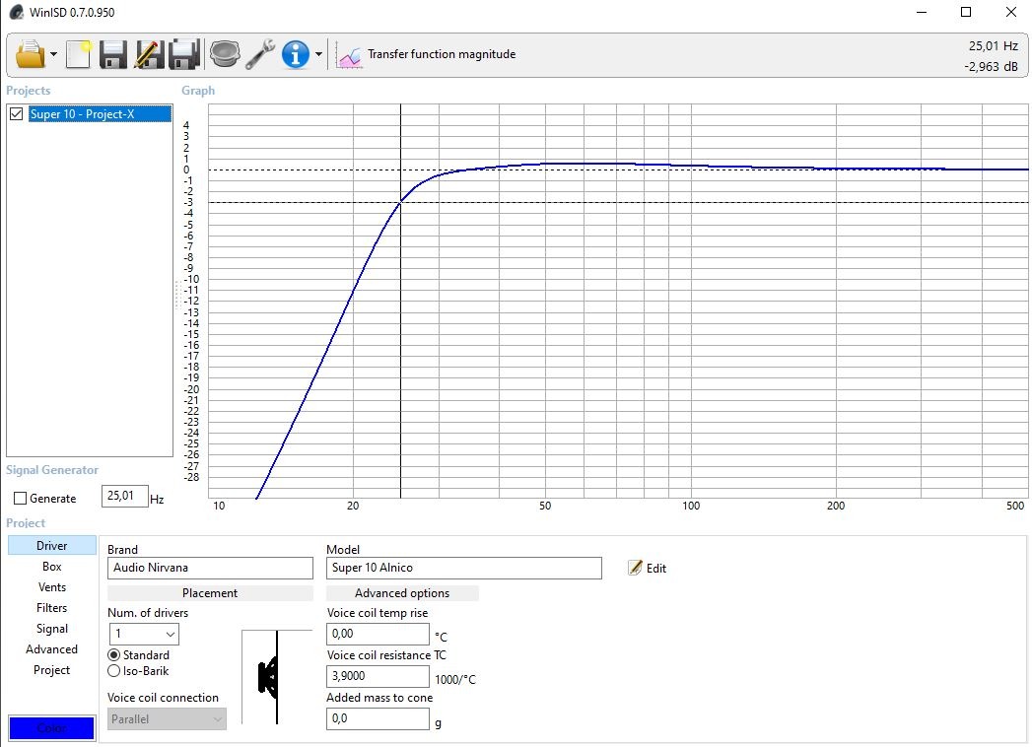Viewport: 1032px width, 747px height.
Task: Switch to the Box tab
Action: coord(52,567)
